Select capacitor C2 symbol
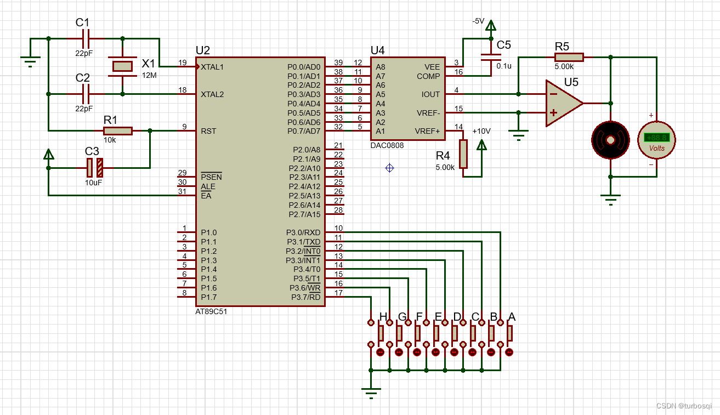This screenshot has height=415, width=720. click(x=85, y=95)
